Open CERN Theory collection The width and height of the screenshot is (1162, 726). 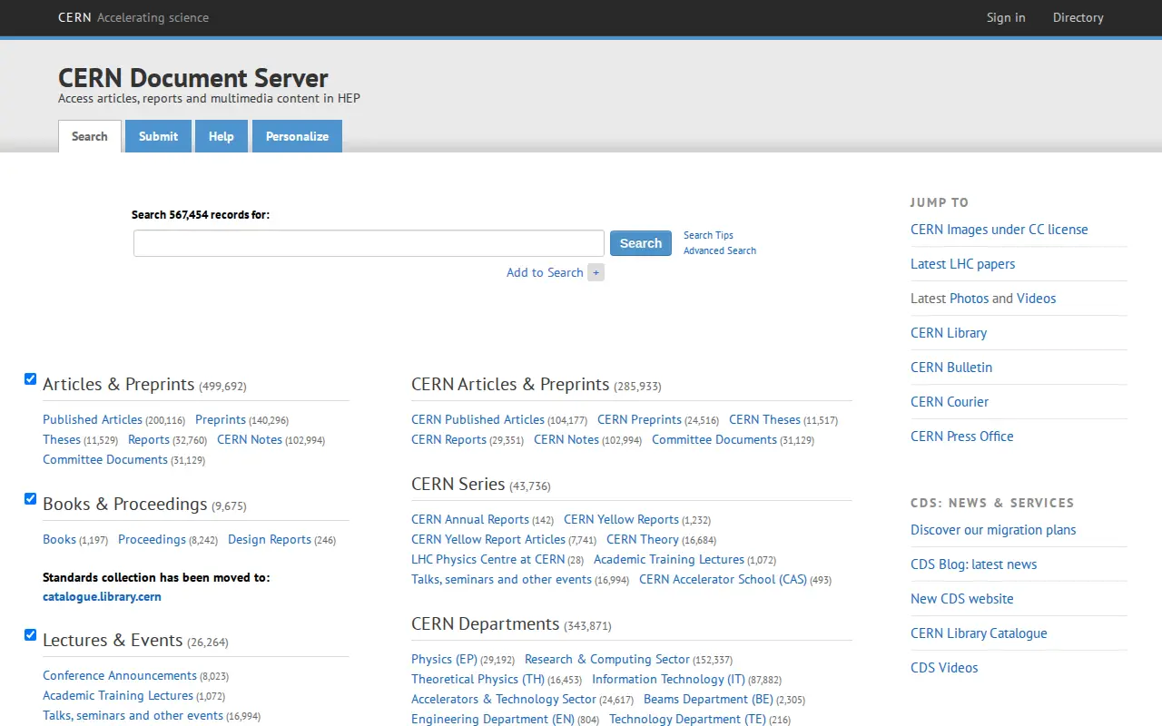coord(643,539)
